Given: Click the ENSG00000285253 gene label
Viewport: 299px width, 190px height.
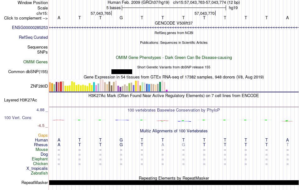Looking at the screenshot, I should tap(30, 27).
